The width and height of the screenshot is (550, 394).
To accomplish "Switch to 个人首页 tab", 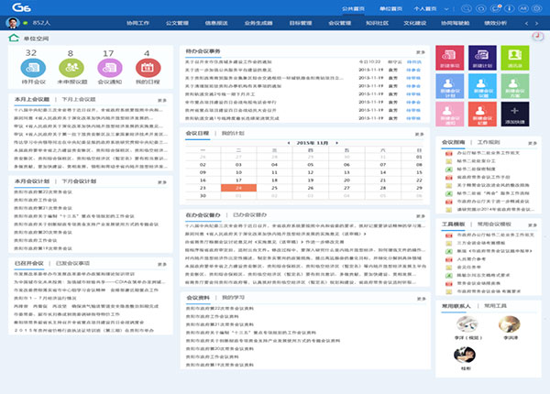I will point(425,9).
